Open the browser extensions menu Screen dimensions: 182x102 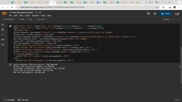pyautogui.click(x=163, y=7)
